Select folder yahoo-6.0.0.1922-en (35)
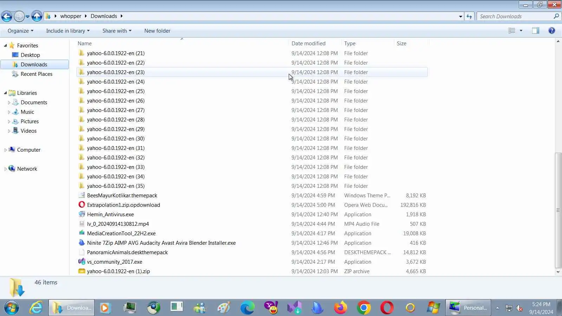Screen dimensions: 562x316 click(x=252, y=186)
